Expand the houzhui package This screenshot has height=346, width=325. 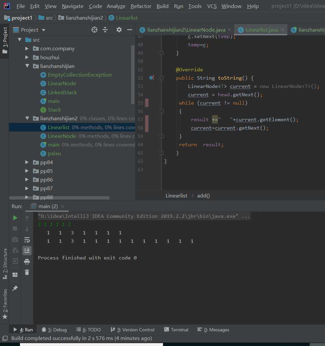tap(27, 57)
